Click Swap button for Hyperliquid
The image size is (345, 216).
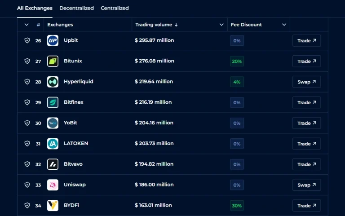point(306,82)
